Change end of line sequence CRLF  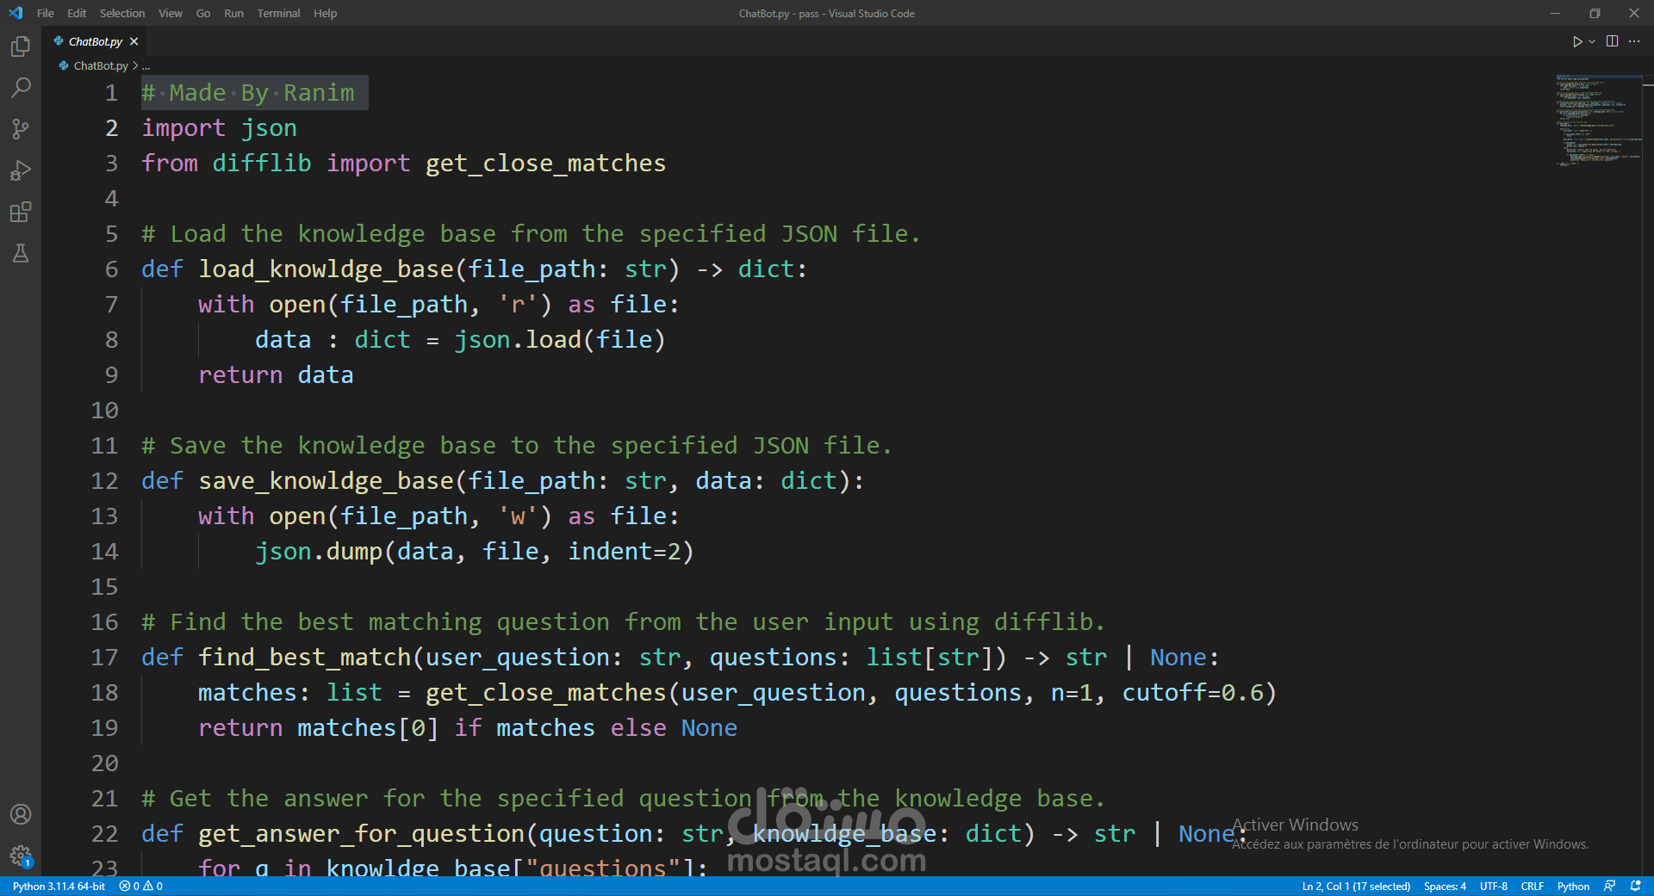[1533, 887]
